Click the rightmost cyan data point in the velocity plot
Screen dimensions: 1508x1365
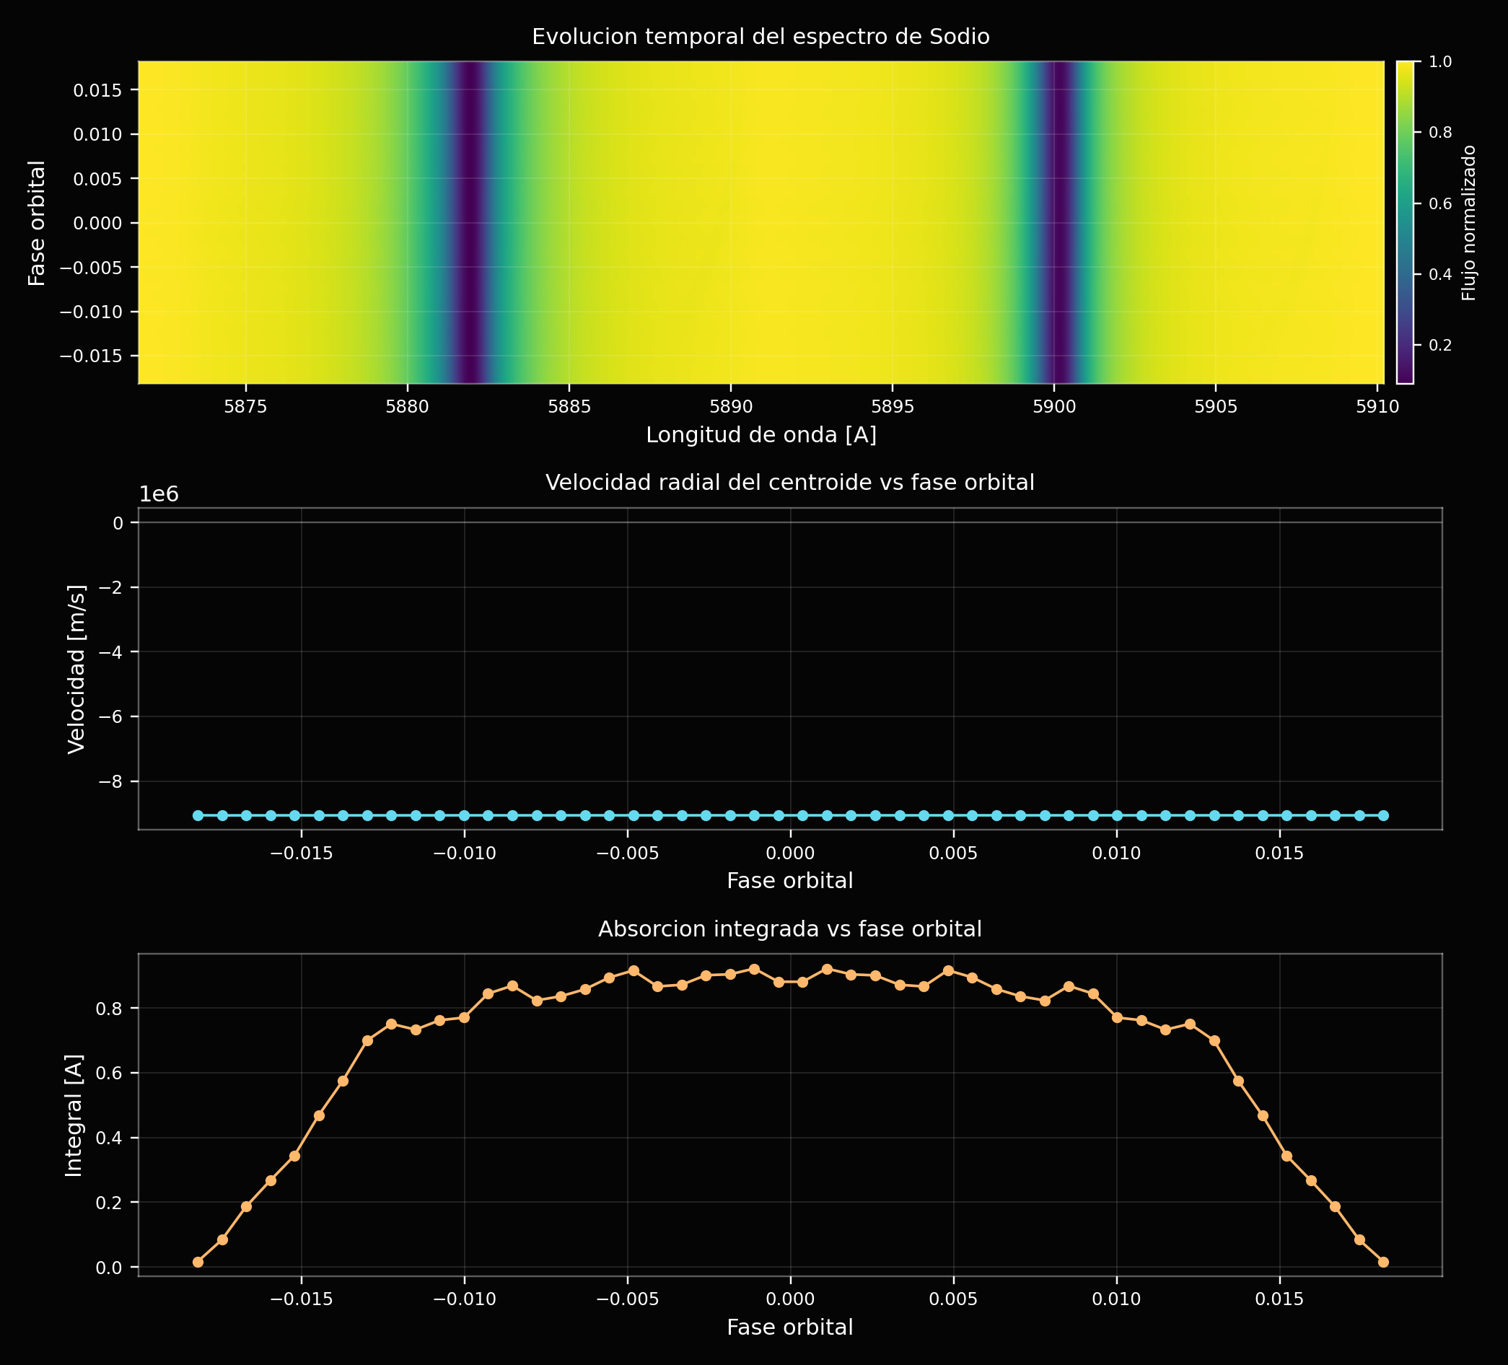pos(1383,816)
